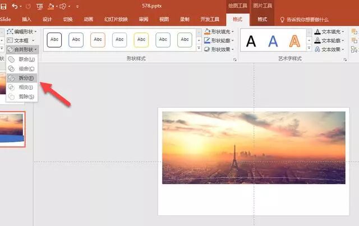Apply the blue A WordArt style
This screenshot has width=359, height=226.
273,41
